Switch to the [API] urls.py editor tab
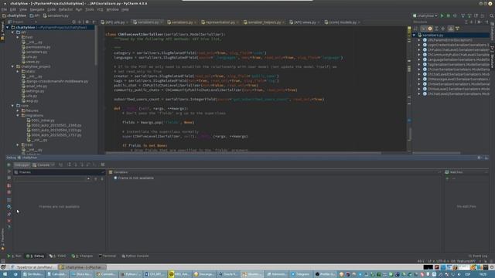Image resolution: width=495 pixels, height=278 pixels. pos(114,22)
